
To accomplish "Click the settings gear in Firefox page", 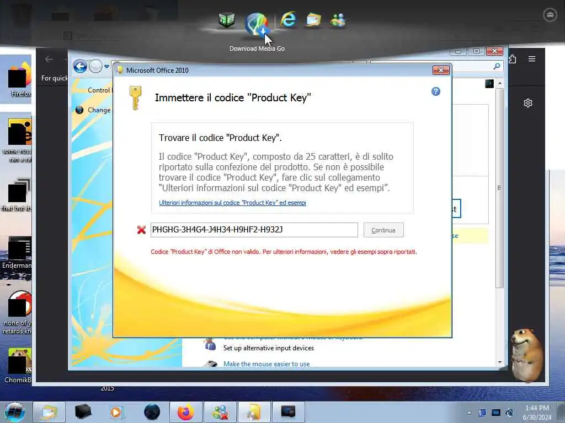I will 528,103.
